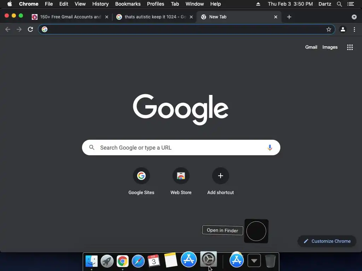The width and height of the screenshot is (362, 271).
Task: Open System Preferences from the Dock
Action: click(x=209, y=259)
